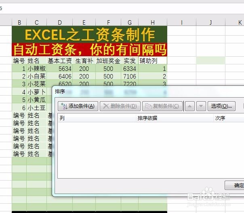This screenshot has width=244, height=213.
Task: Click the 辅助列 header cell
Action: 153,61
